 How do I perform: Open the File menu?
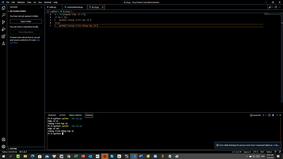tap(7, 2)
